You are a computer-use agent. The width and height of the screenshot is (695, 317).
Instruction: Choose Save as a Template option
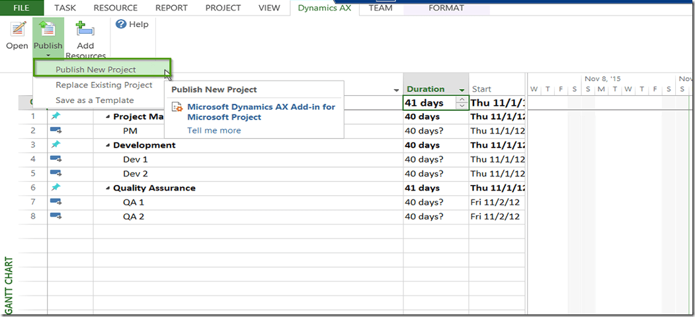(x=95, y=100)
